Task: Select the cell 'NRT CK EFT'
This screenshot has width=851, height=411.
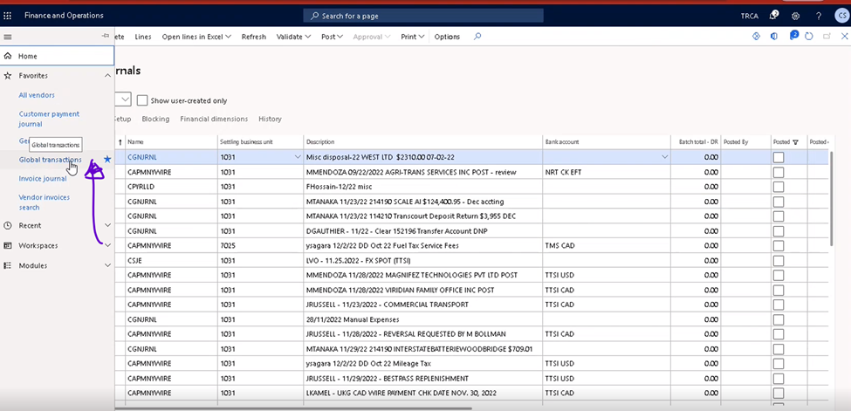Action: [x=607, y=172]
